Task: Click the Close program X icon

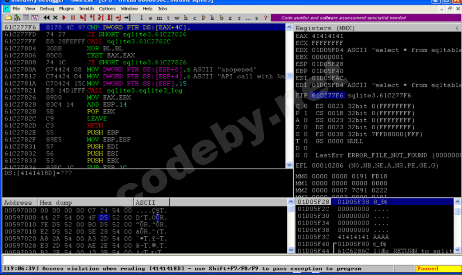Action: (x=55, y=18)
